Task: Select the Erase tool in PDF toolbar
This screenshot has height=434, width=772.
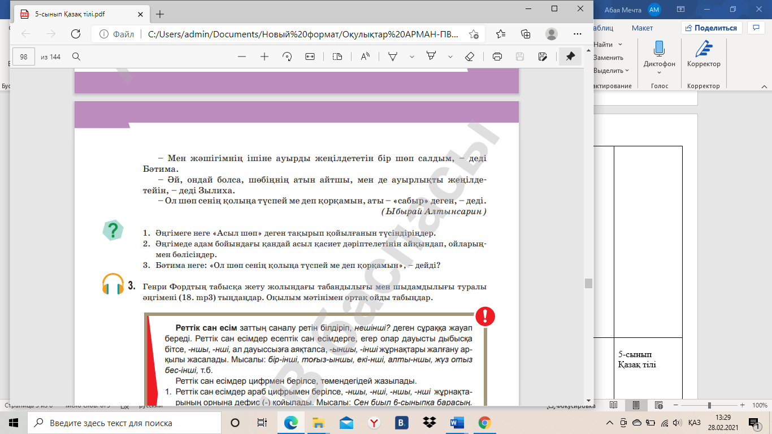Action: tap(469, 57)
